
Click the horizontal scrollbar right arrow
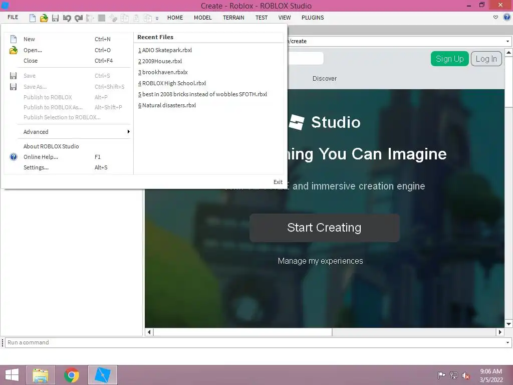[500, 332]
